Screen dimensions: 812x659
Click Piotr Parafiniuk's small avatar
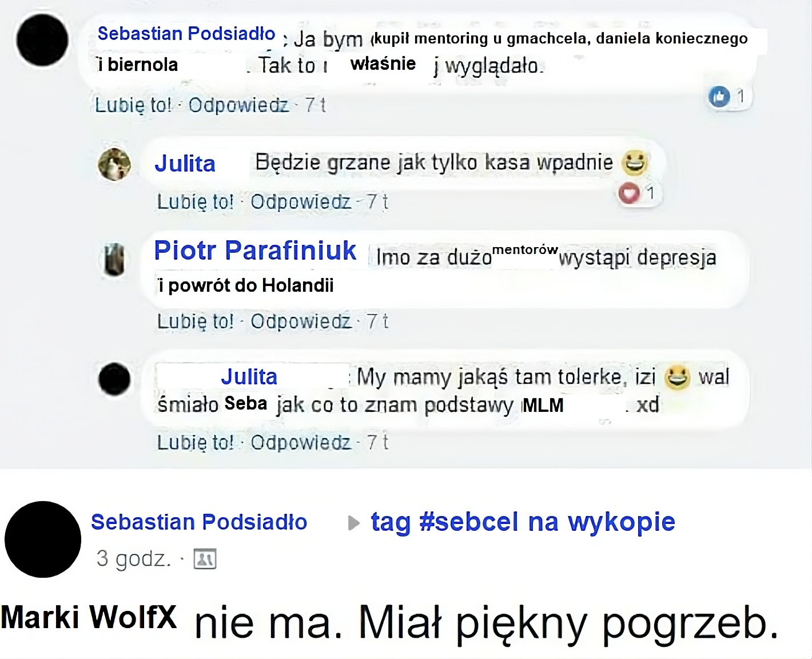tap(115, 260)
